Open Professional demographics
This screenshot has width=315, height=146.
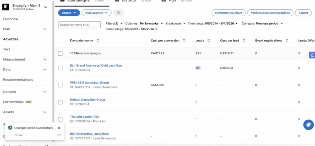coord(270,13)
